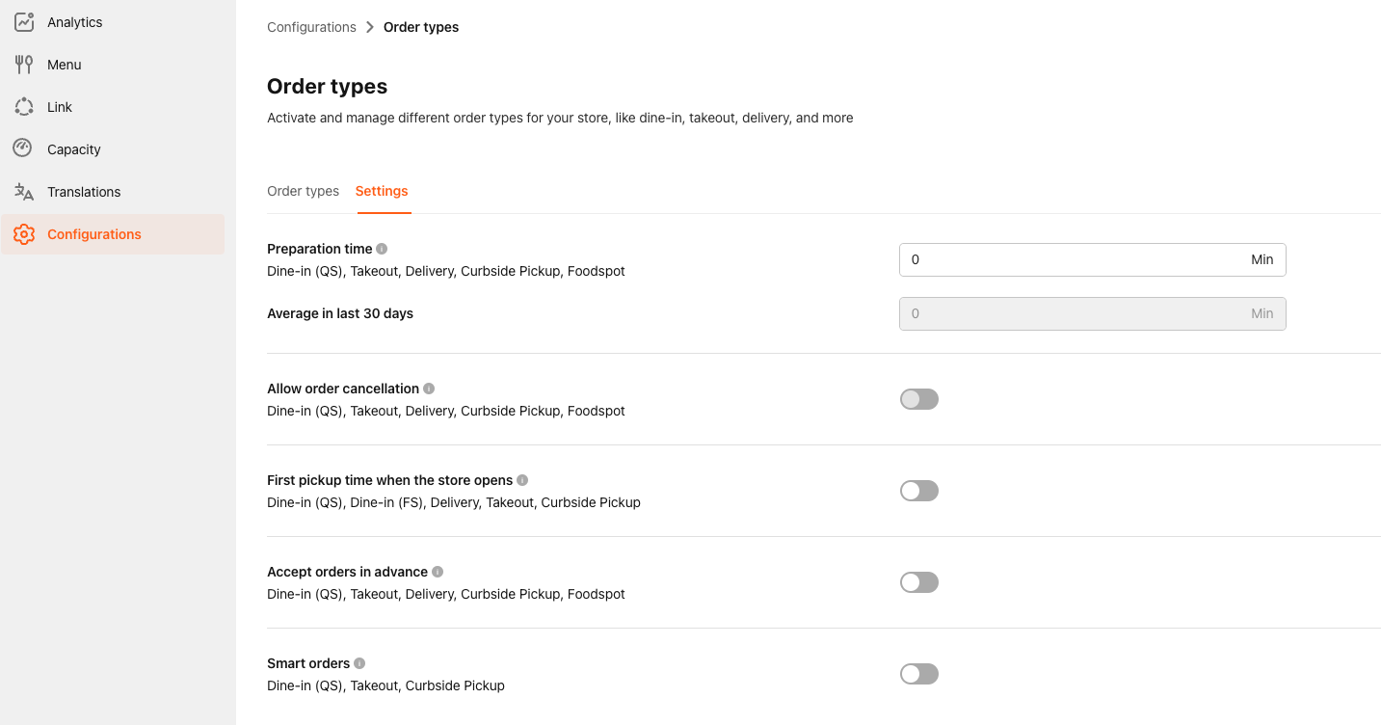Turn on First pickup time toggle
The width and height of the screenshot is (1381, 725).
pyautogui.click(x=919, y=491)
